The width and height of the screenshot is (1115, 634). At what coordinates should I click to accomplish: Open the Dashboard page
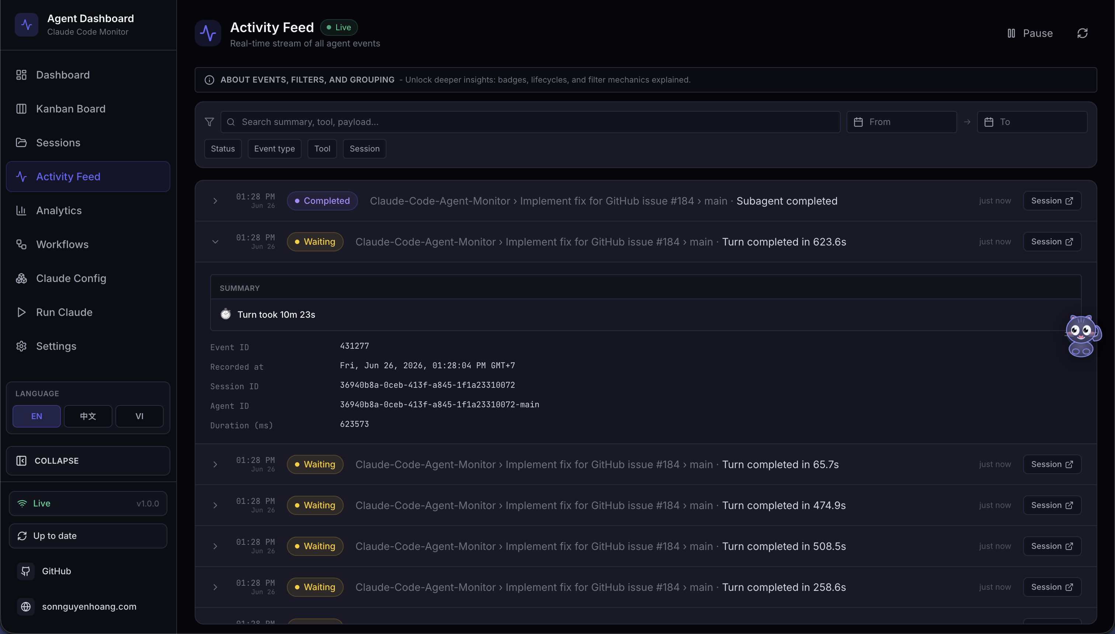pyautogui.click(x=88, y=75)
